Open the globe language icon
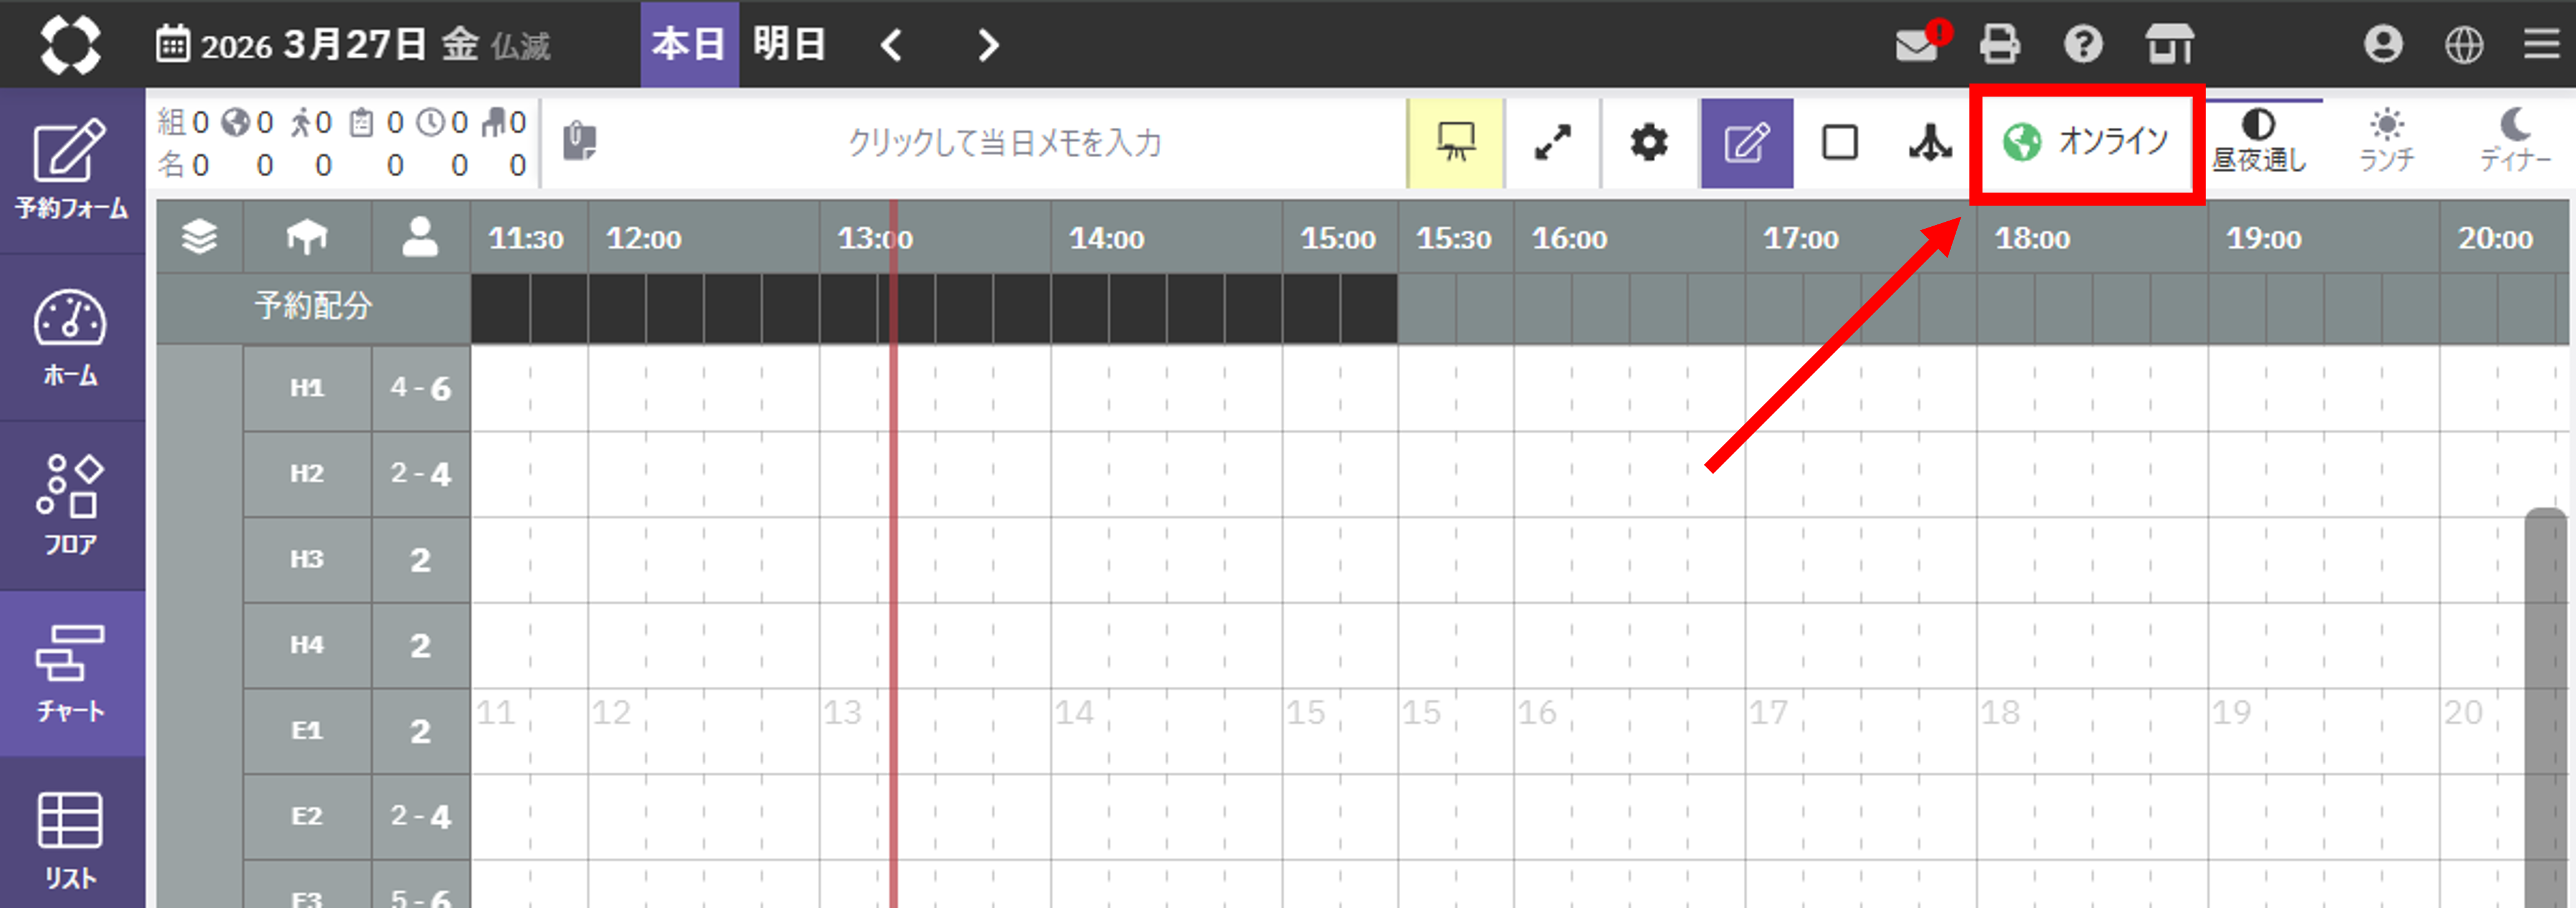Screen dimensions: 2576x908 (2463, 44)
